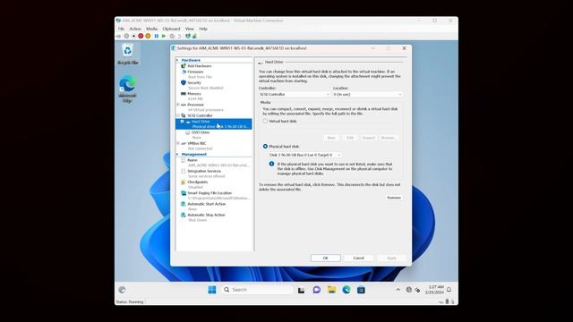Select the DVD Drive entry
573x322 pixels.
201,132
